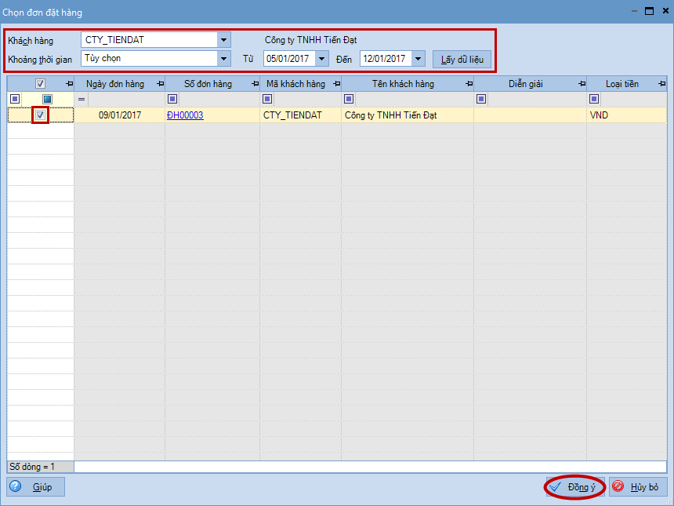This screenshot has height=506, width=674.
Task: Sort by Mã khách hàng column header
Action: (x=296, y=84)
